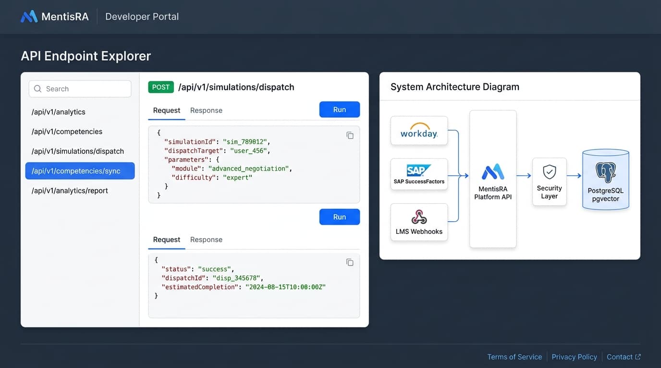Select the lower Response tab

pyautogui.click(x=206, y=240)
